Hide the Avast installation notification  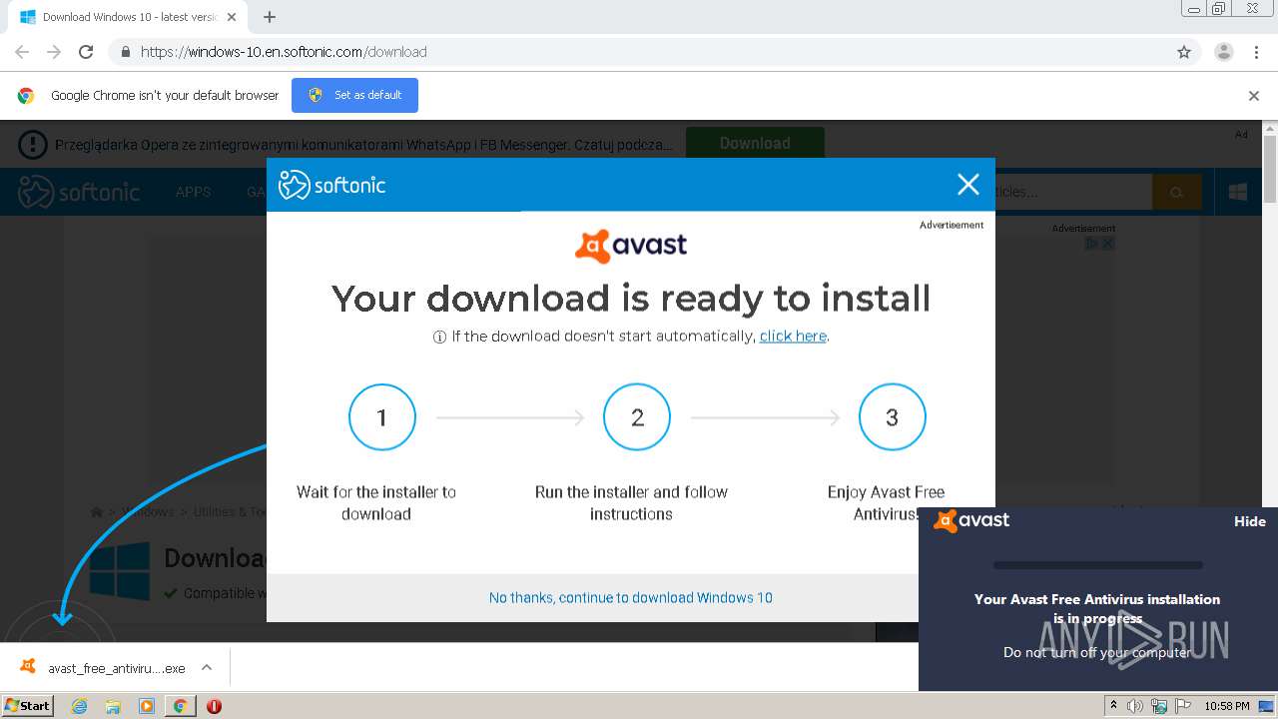point(1249,521)
